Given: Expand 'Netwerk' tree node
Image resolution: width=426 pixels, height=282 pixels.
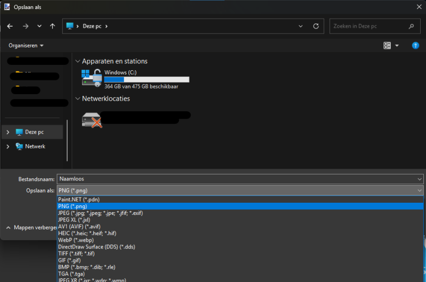Looking at the screenshot, I should (x=8, y=146).
